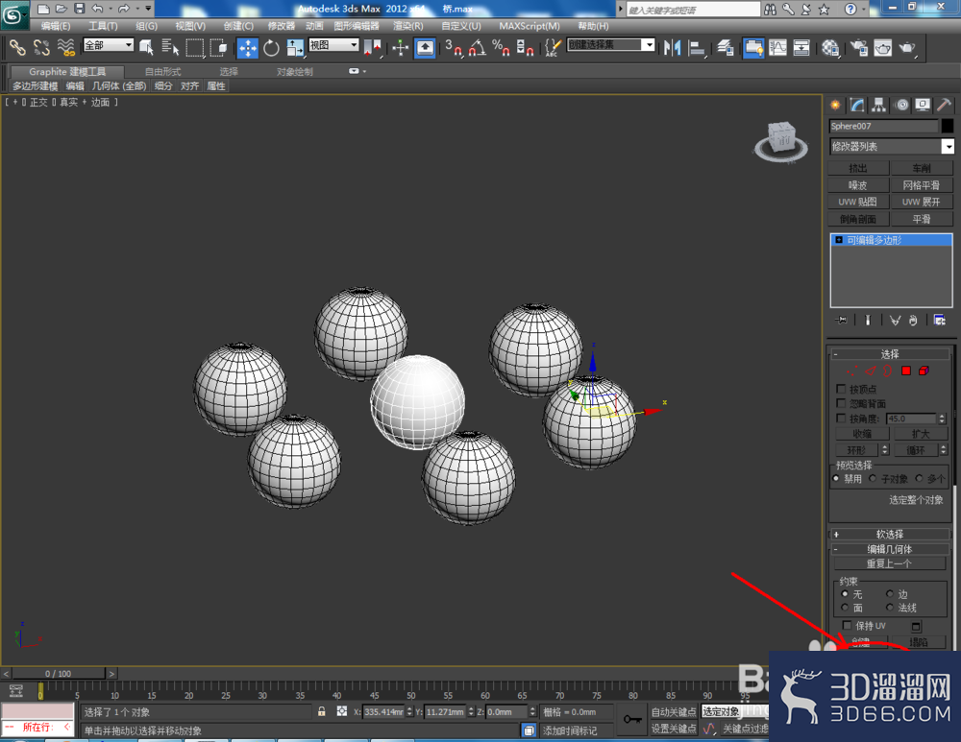Enable the 按顶点 checkbox

[x=841, y=389]
